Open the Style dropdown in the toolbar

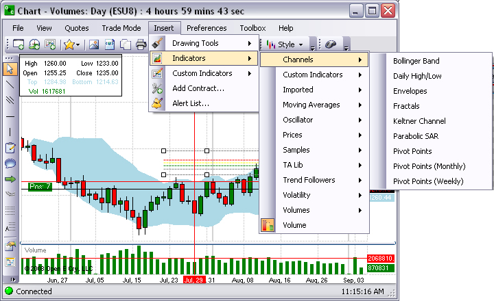coord(289,44)
